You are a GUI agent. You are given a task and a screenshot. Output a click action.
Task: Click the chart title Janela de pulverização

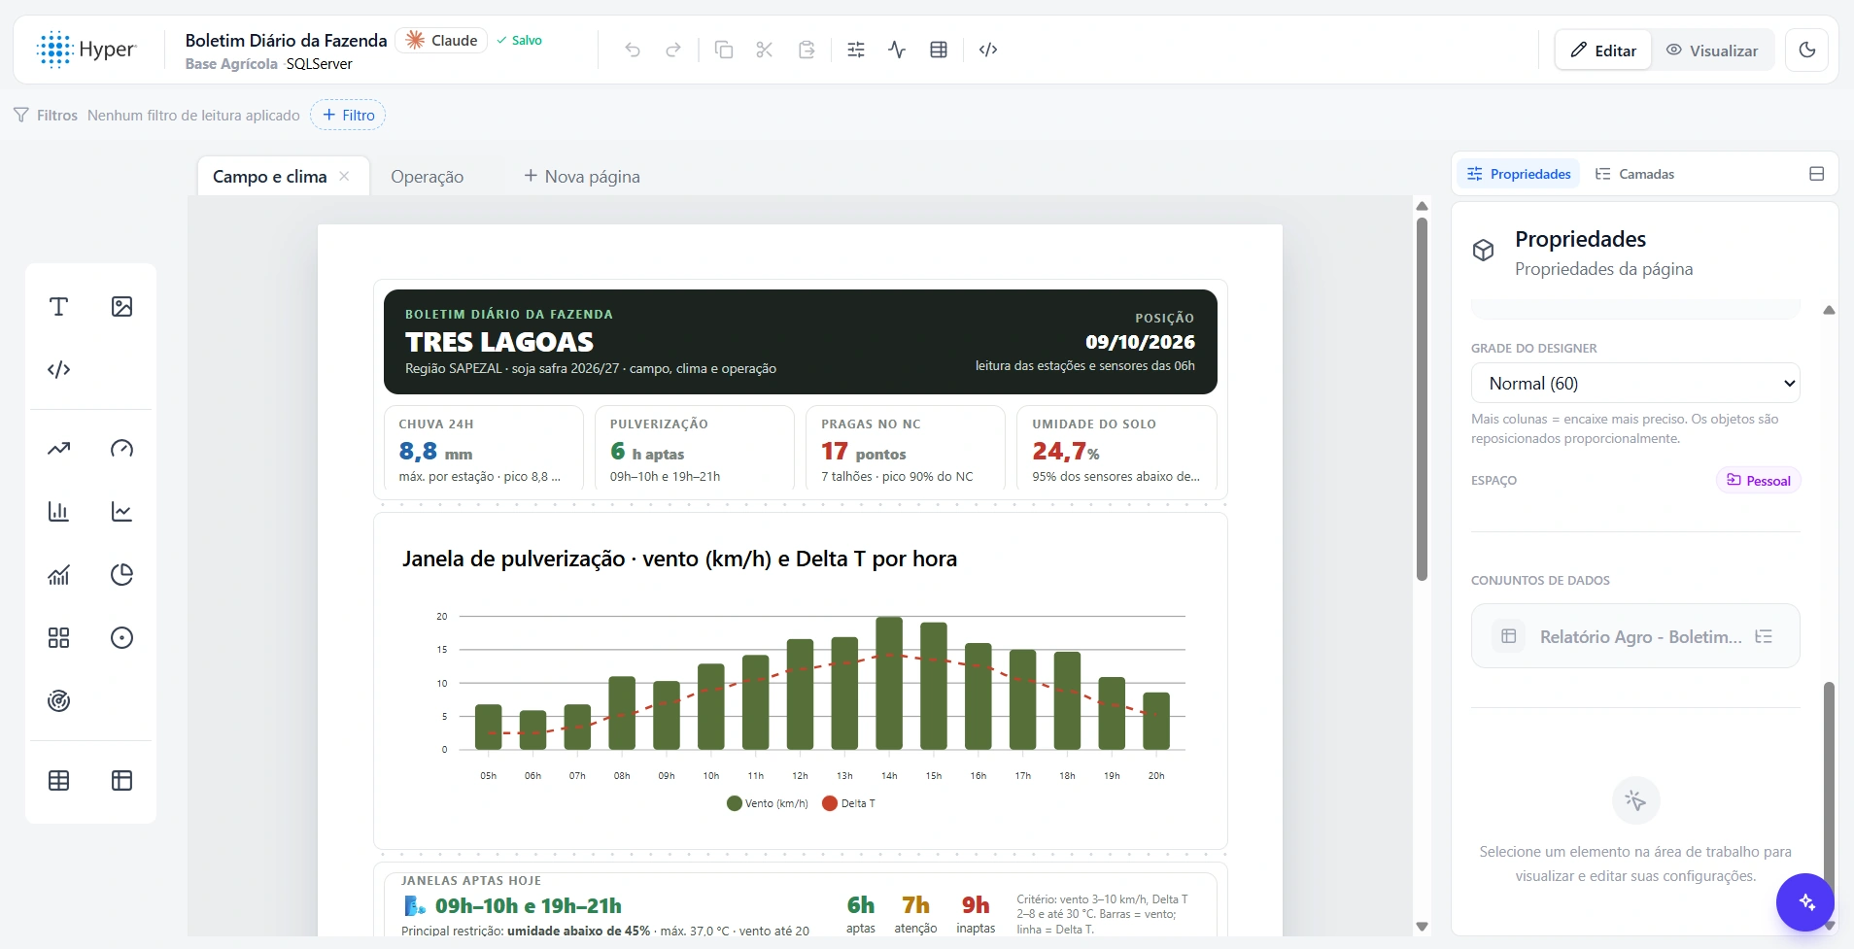679,559
